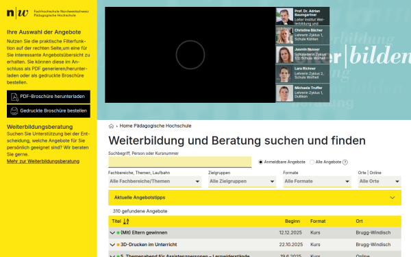Click heading Weiterbildungsberatung in sidebar
Screen dimensions: 411x257
(x=40, y=127)
